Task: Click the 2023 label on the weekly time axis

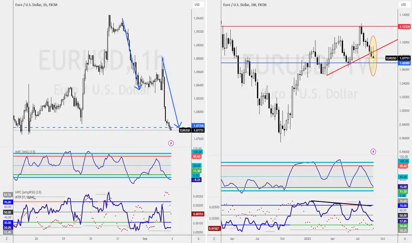Action: coord(307,239)
